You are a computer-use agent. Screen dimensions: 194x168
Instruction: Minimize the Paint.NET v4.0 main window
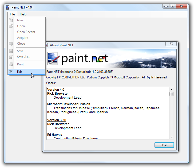tap(166, 6)
